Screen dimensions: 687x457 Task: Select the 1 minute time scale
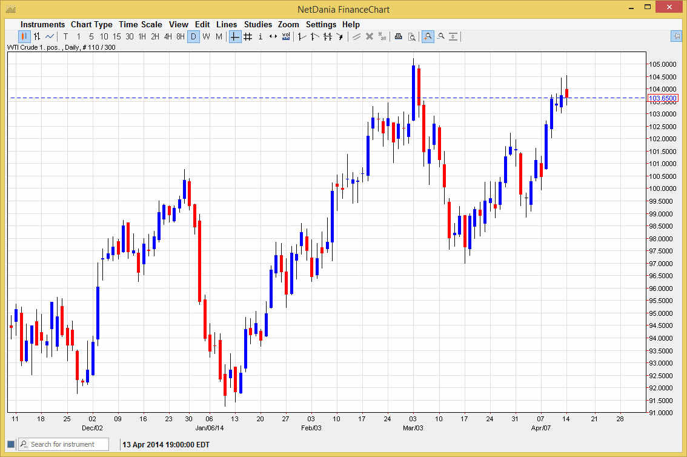click(78, 37)
